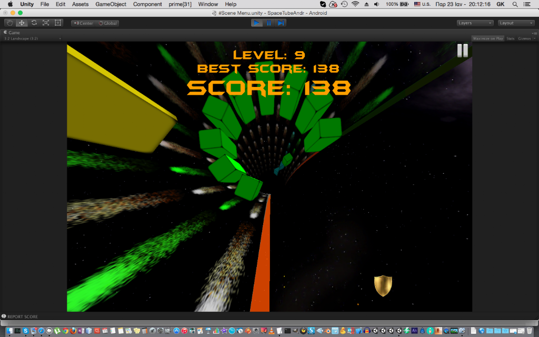Screen dimensions: 539x337
Task: Stop play mode with Play button
Action: pos(256,23)
